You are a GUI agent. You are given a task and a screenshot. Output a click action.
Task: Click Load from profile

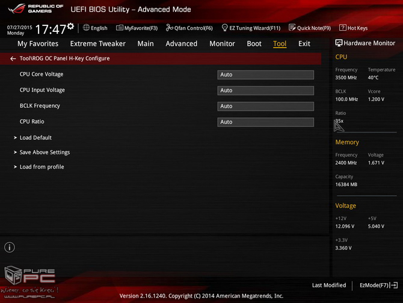click(42, 167)
